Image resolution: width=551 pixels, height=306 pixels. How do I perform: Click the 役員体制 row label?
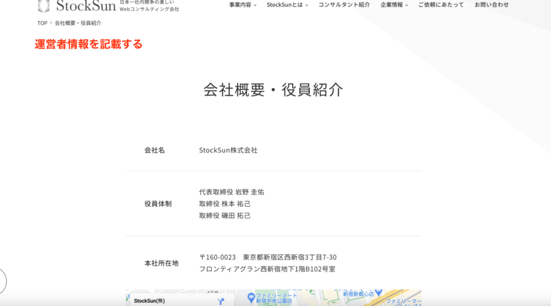pos(158,204)
